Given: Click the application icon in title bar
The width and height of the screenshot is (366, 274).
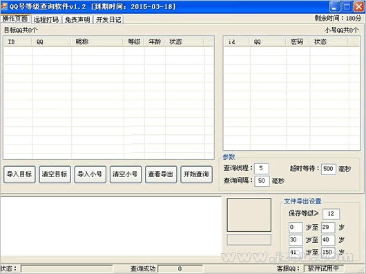Looking at the screenshot, I should click(x=4, y=6).
